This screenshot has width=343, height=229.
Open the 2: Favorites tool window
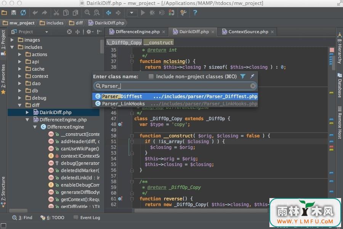(3, 79)
